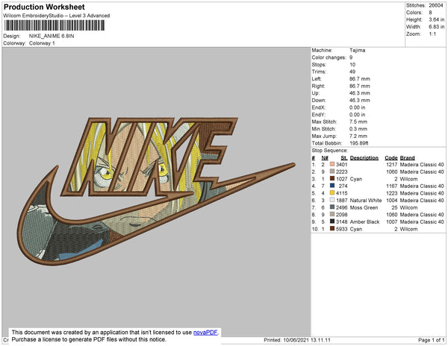Image resolution: width=448 pixels, height=346 pixels.
Task: Select the peach swatch for thread 3401
Action: (x=331, y=164)
